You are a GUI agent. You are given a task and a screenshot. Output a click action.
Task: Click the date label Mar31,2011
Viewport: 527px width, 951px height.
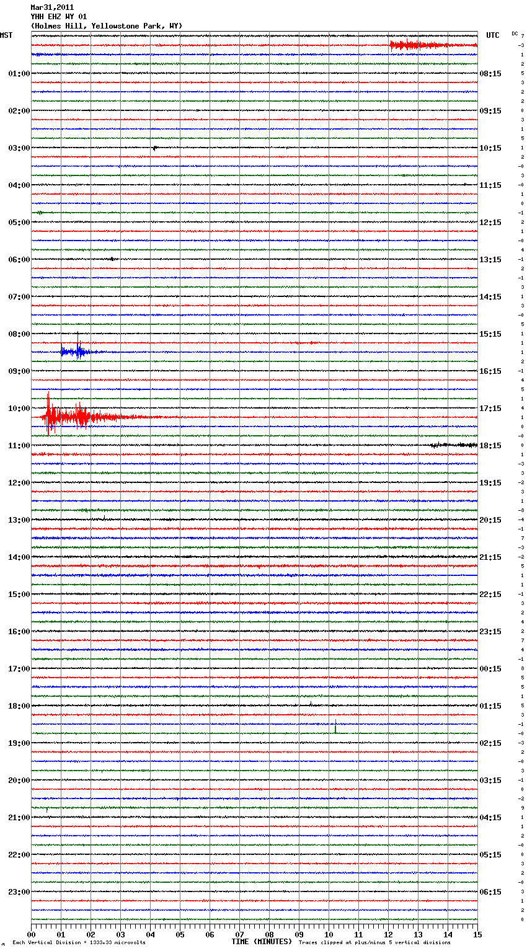coord(52,7)
